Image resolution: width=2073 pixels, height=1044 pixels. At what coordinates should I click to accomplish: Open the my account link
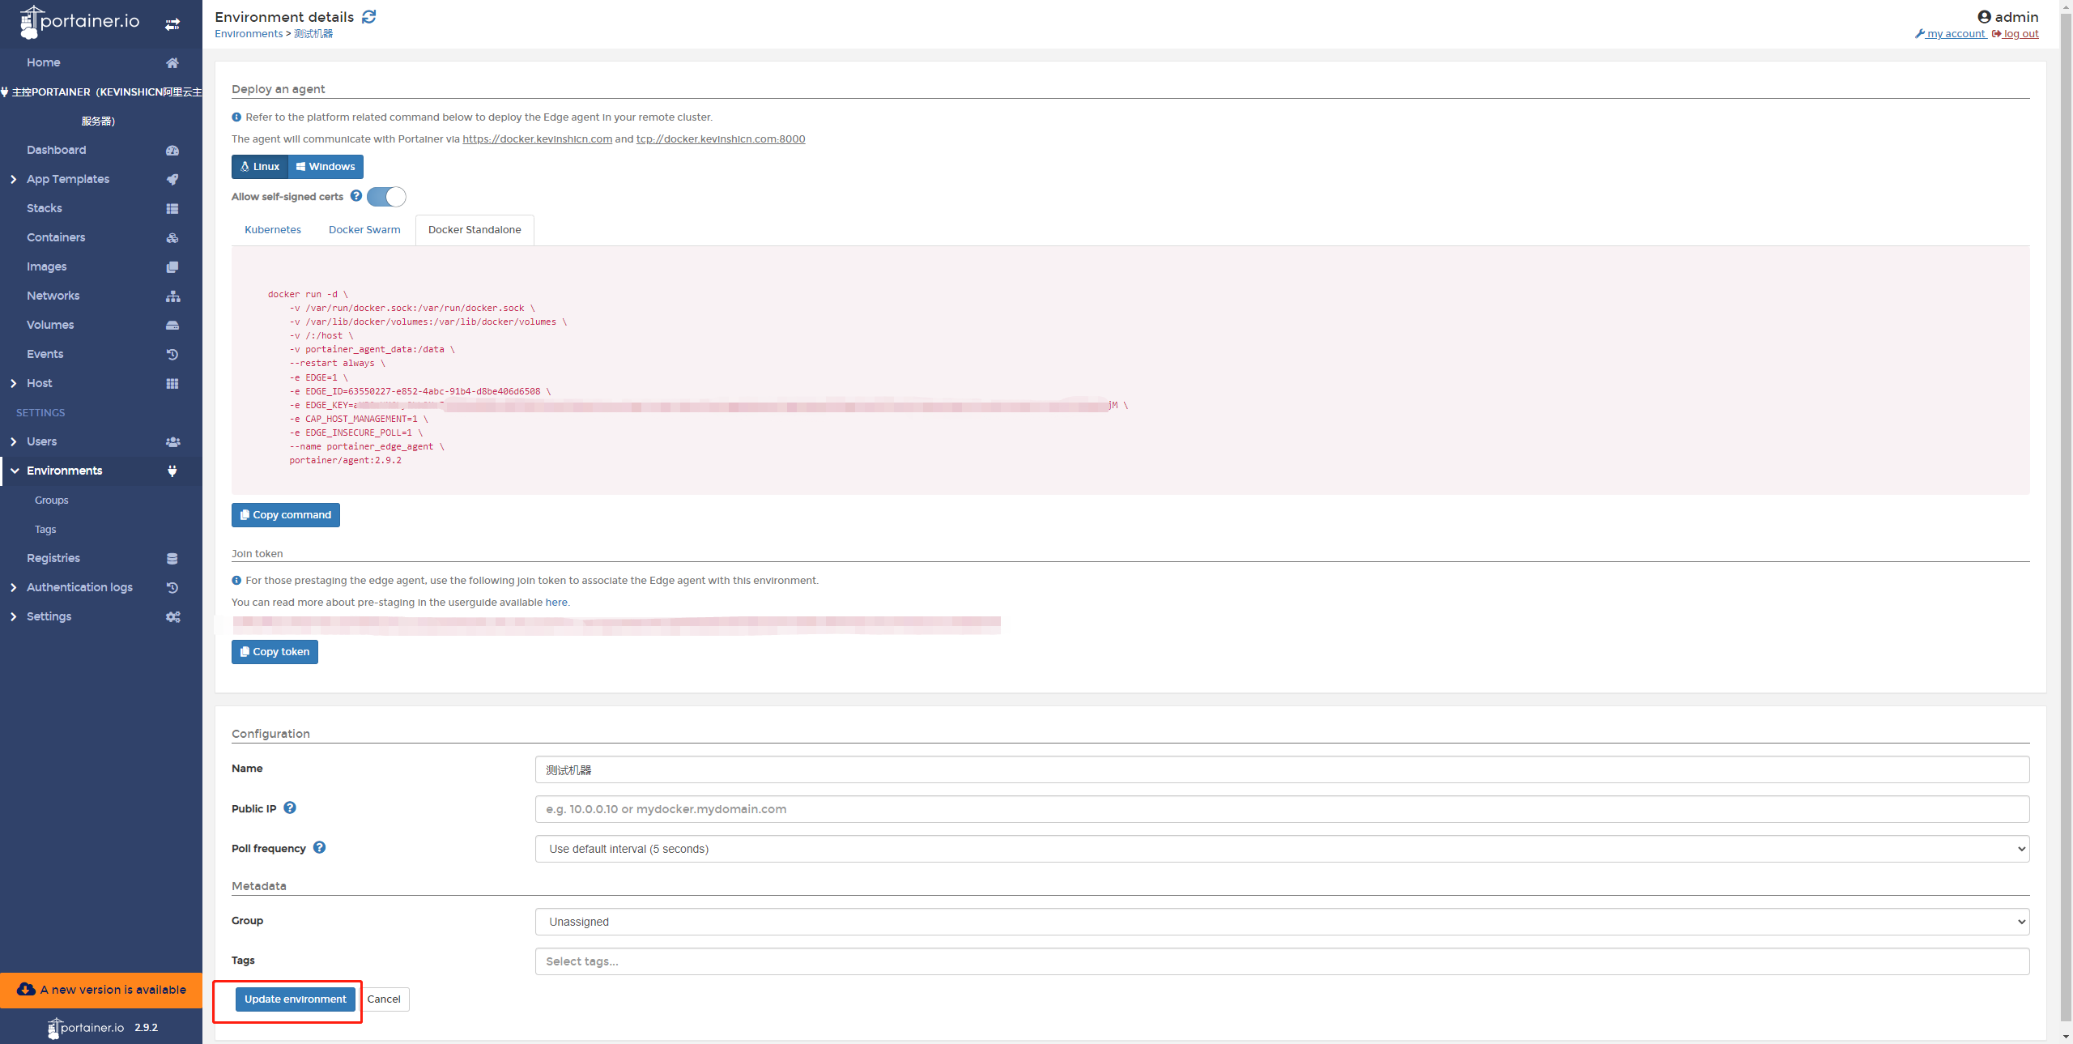(1950, 34)
